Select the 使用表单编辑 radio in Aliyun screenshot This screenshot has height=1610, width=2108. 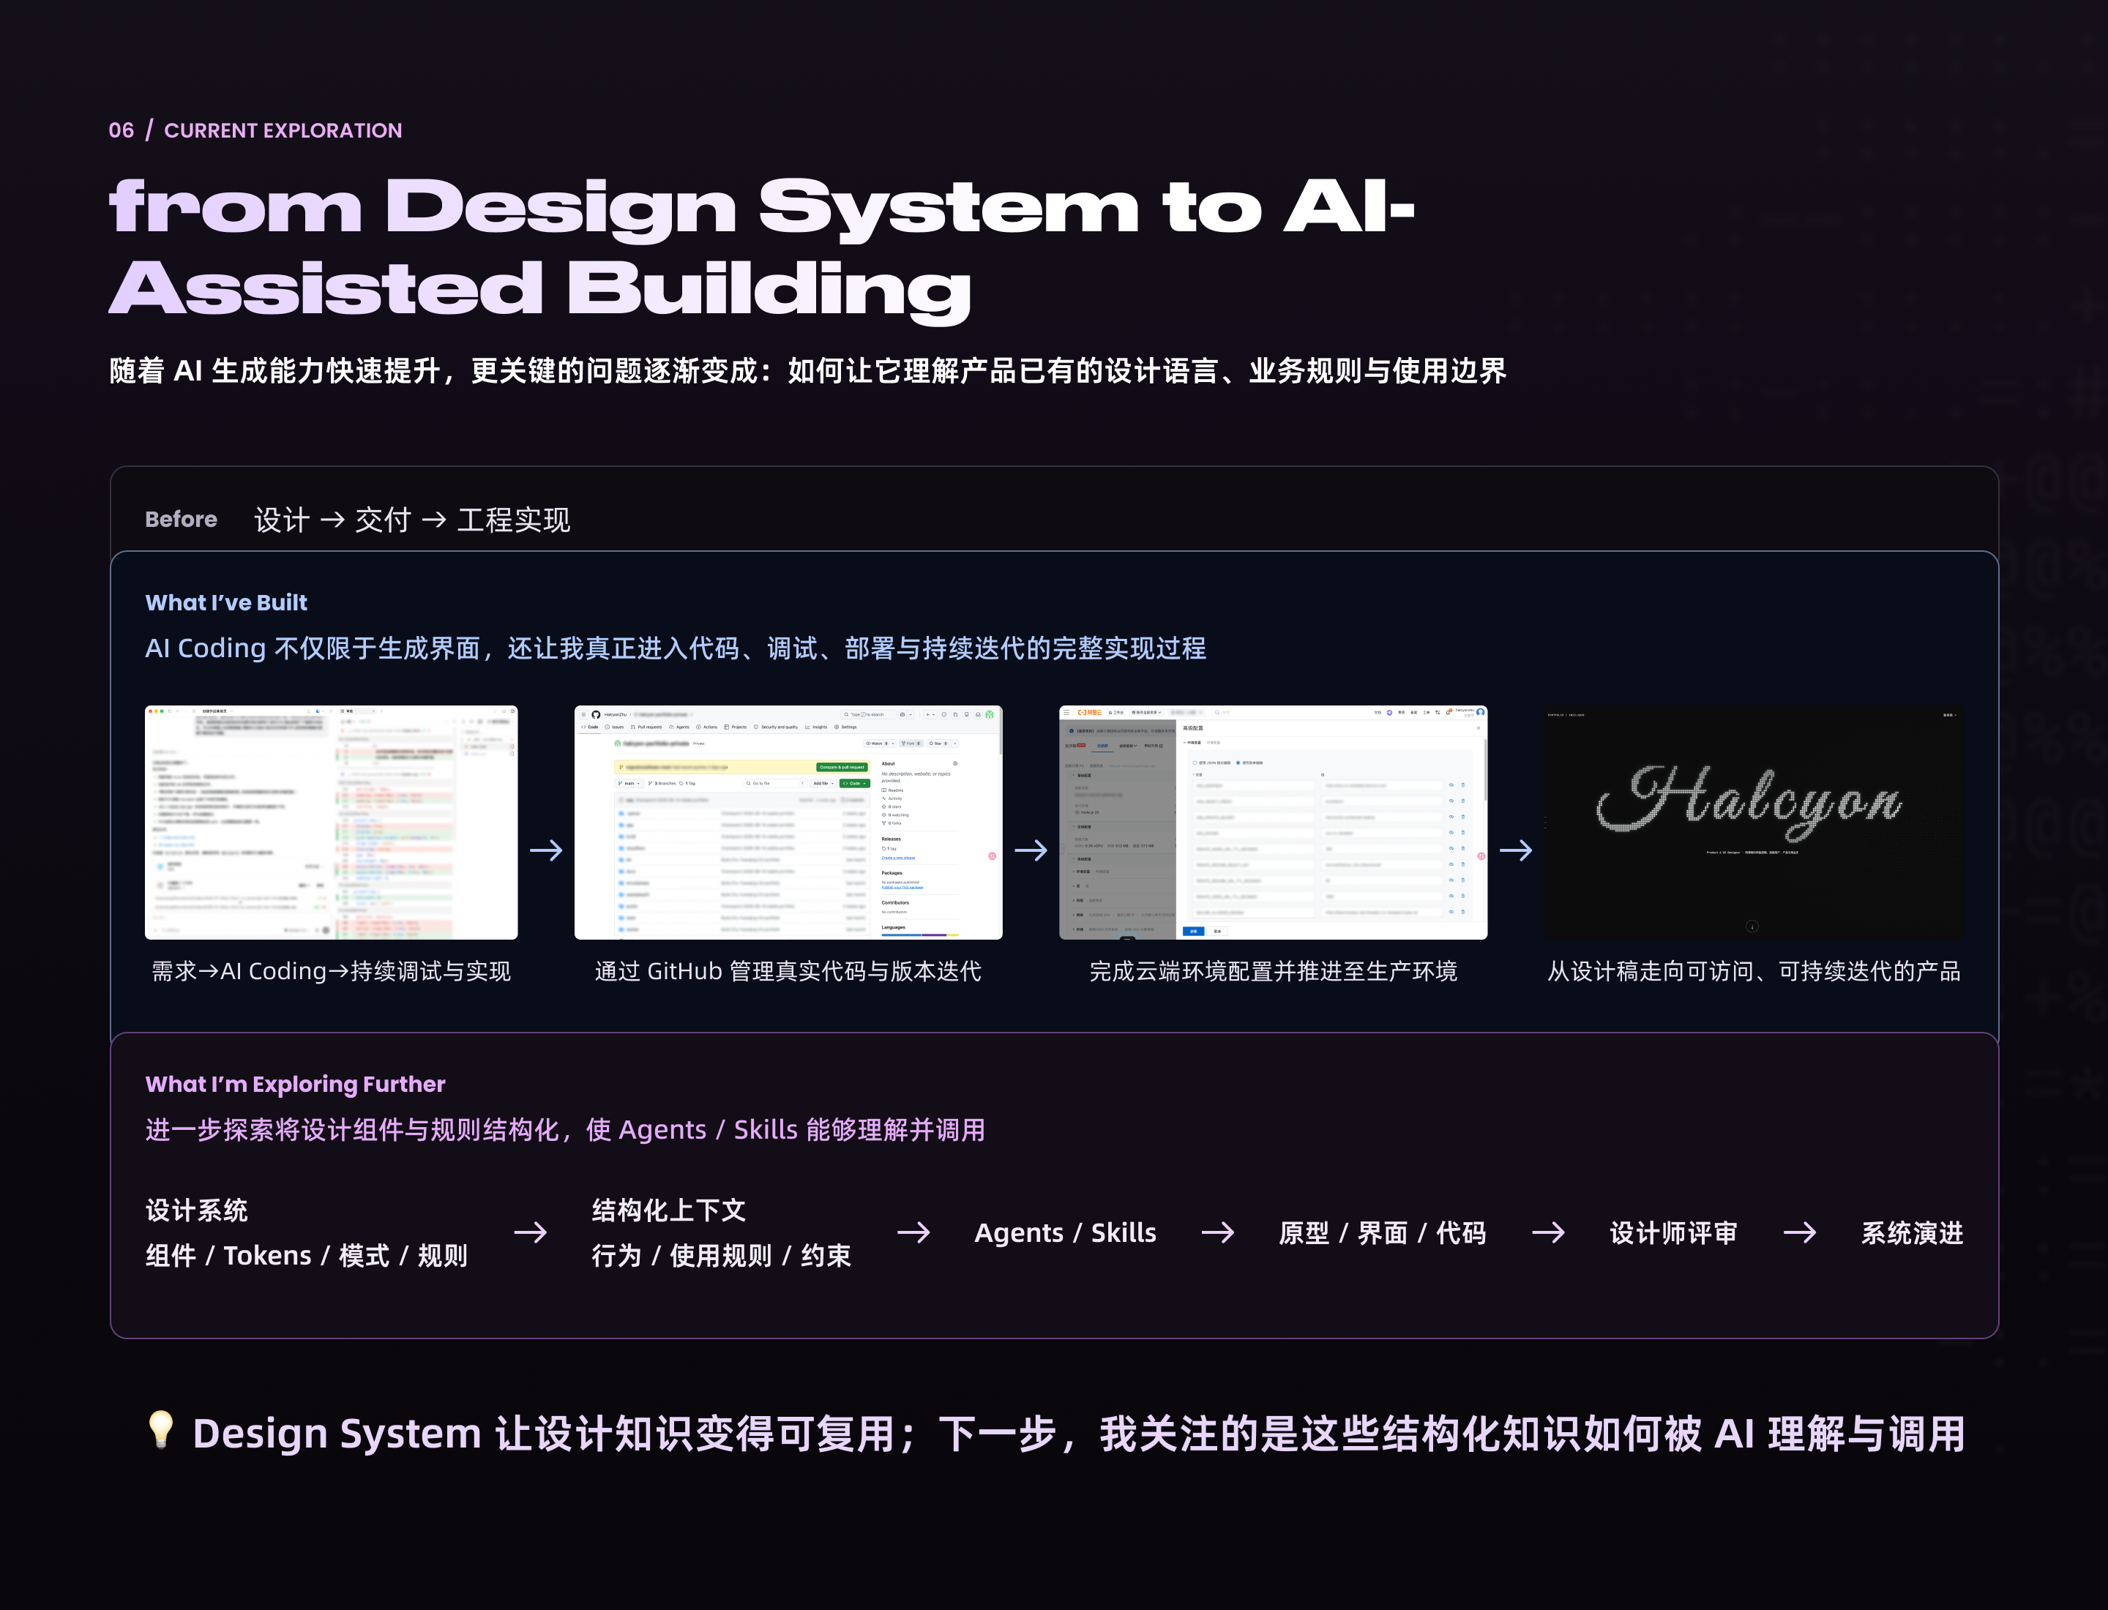[x=1238, y=763]
